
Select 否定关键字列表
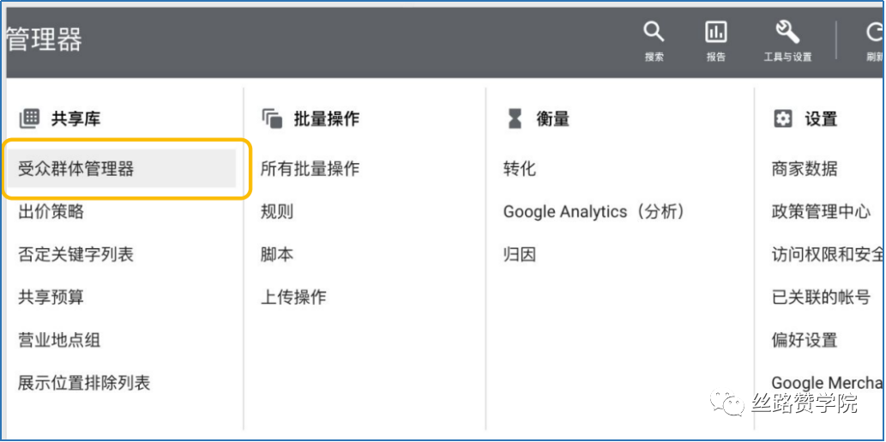[x=75, y=254]
